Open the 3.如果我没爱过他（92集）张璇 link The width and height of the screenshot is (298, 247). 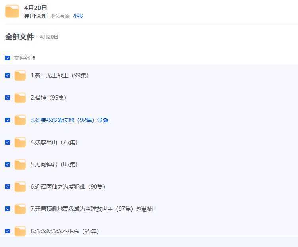click(69, 120)
